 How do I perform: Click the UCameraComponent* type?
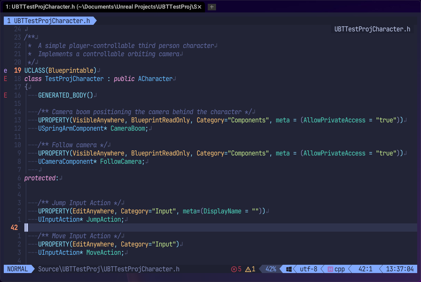point(68,162)
